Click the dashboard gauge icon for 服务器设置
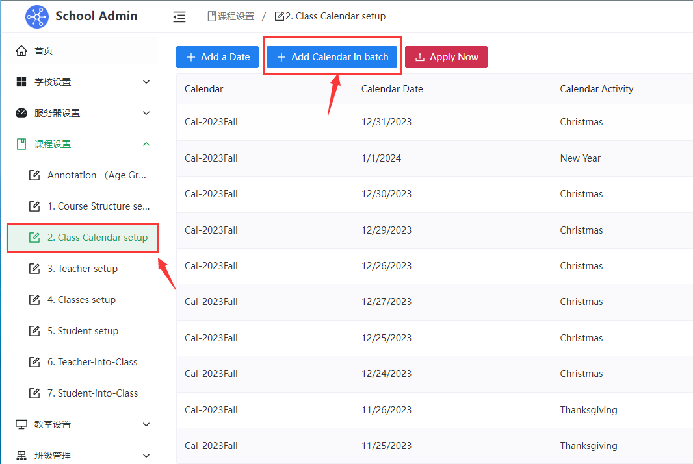693x464 pixels. coord(21,113)
